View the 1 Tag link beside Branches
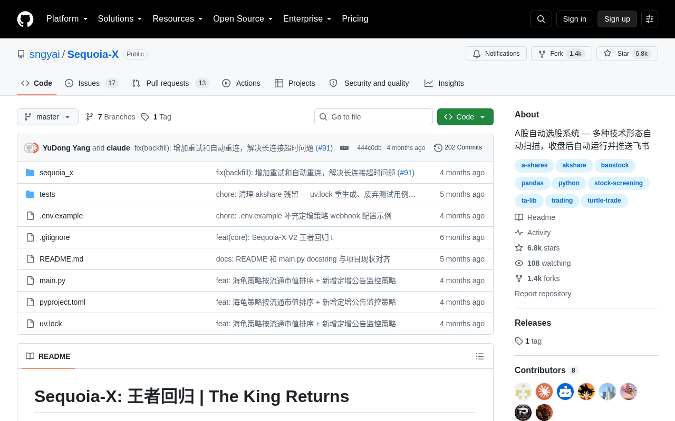 (156, 117)
